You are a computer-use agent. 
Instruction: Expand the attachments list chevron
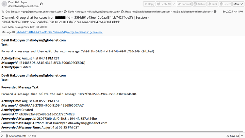click(x=2, y=136)
